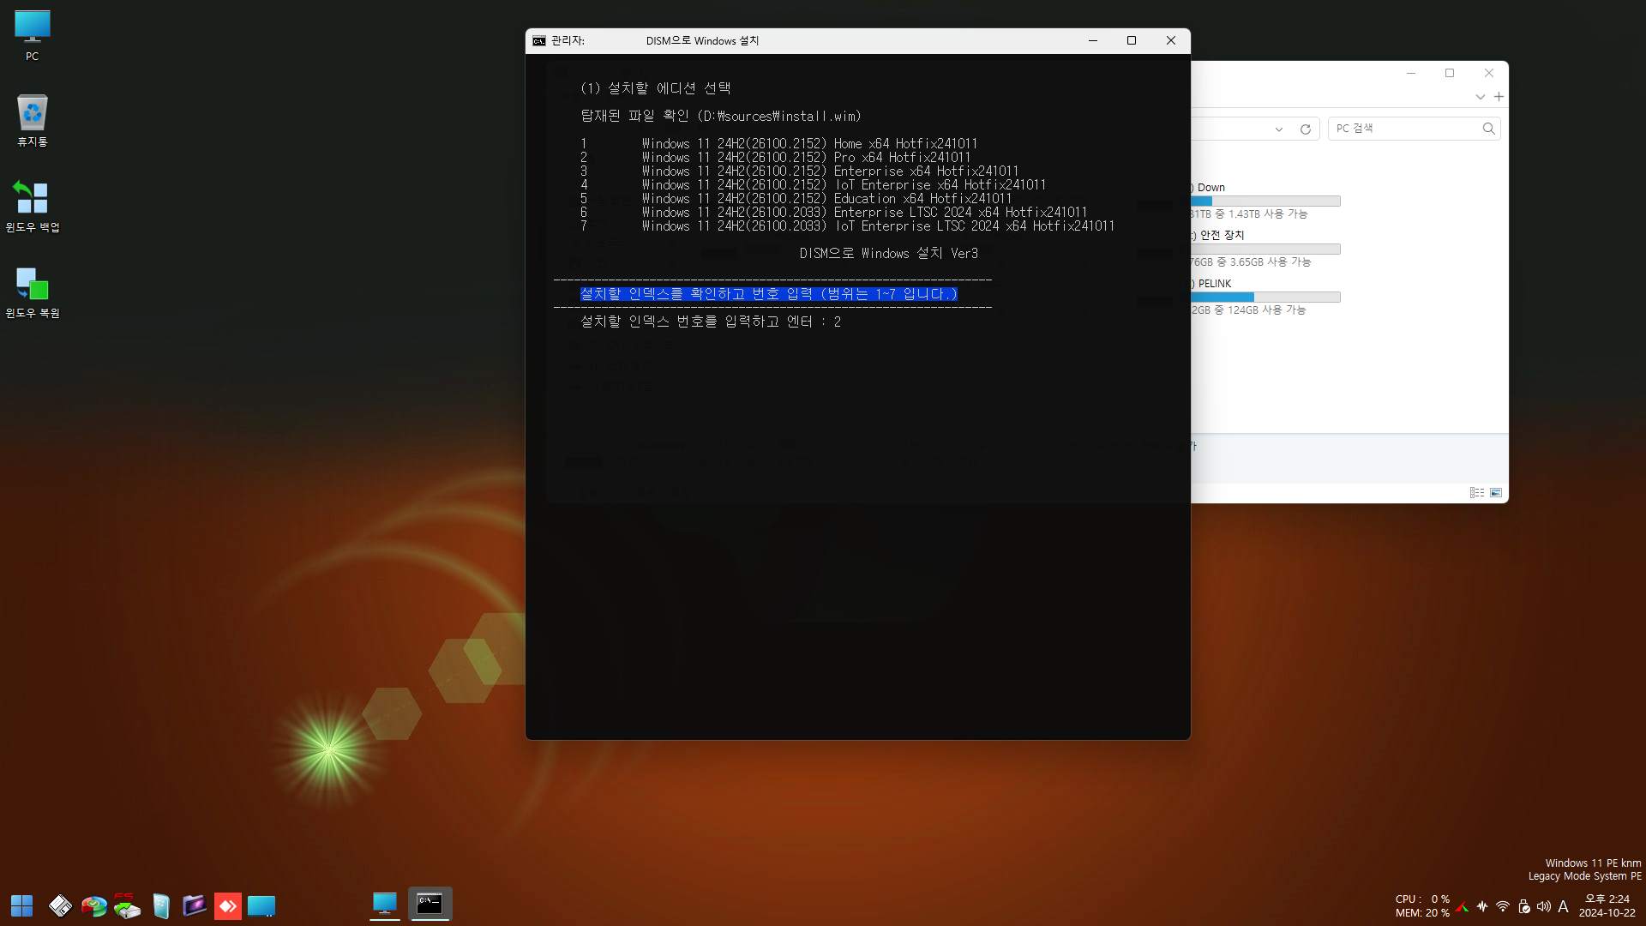Click the refresh button in explorer address bar

(x=1305, y=129)
